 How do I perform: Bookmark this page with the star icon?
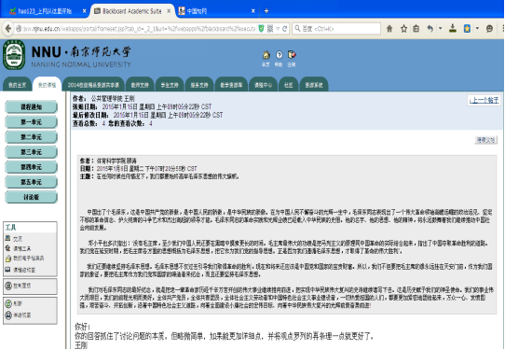coord(403,29)
